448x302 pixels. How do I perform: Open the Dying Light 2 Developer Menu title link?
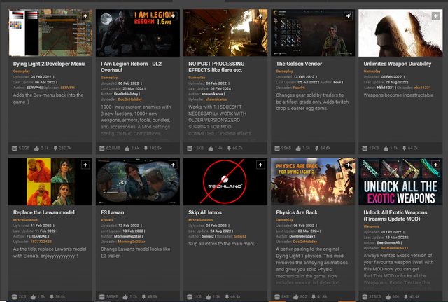(49, 64)
